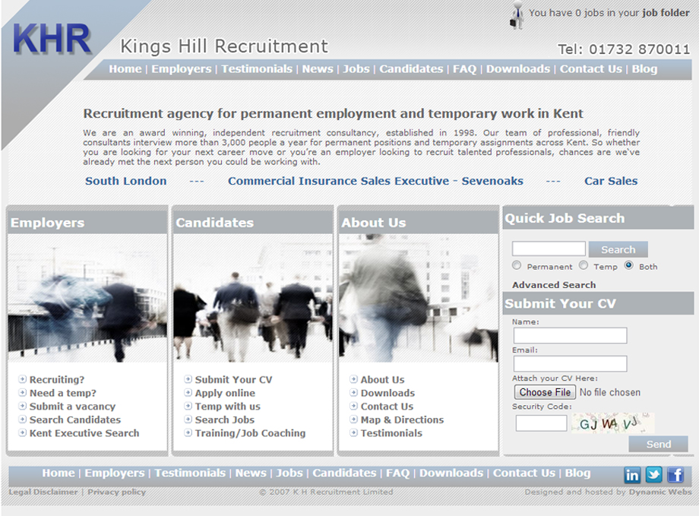699x516 pixels.
Task: Open Commercial Insurance Sales Executive - Sevenoaks
Action: point(376,181)
